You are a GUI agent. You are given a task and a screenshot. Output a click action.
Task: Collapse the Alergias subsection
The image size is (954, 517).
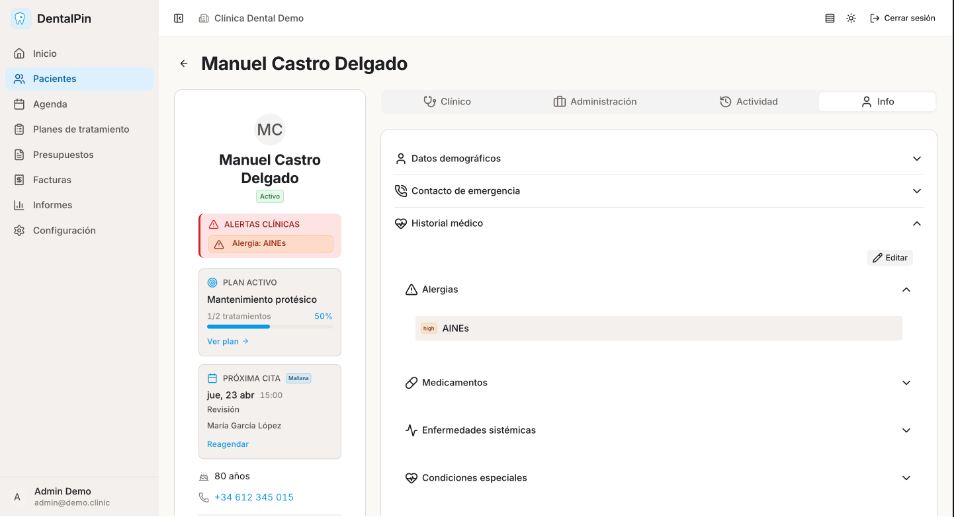tap(906, 290)
